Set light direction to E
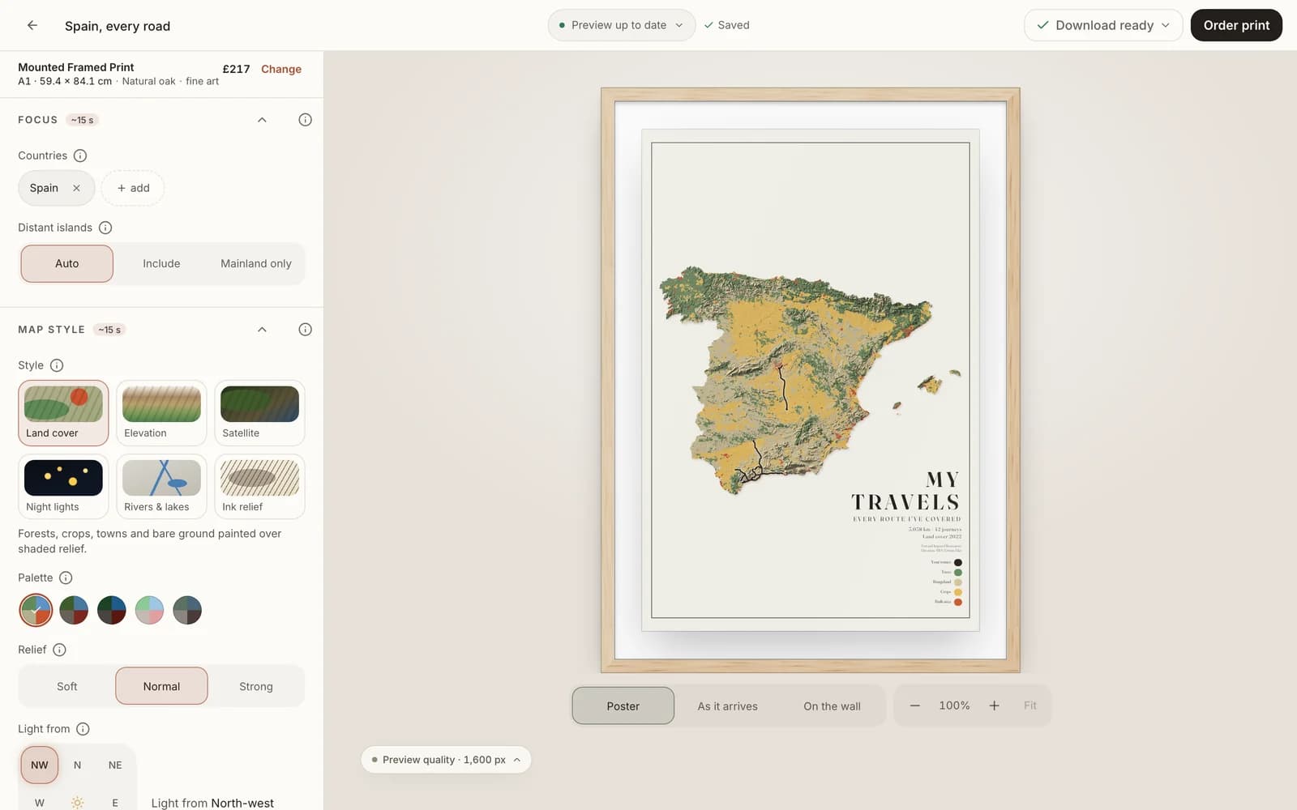1297x810 pixels. coord(115,803)
